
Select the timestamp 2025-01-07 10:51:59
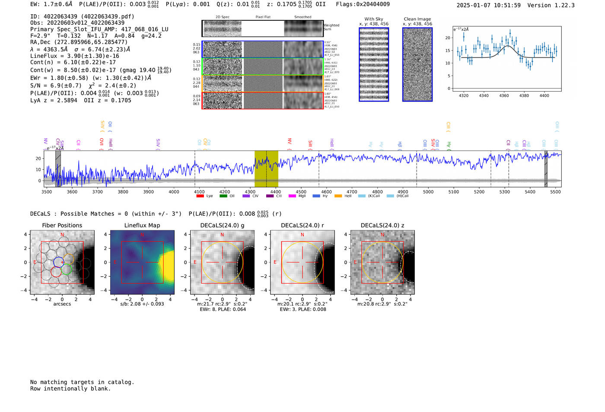(x=488, y=5)
